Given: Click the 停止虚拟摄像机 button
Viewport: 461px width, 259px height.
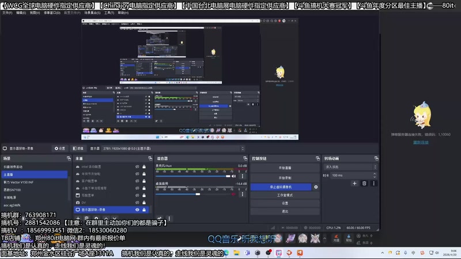Looking at the screenshot, I should click(x=281, y=187).
